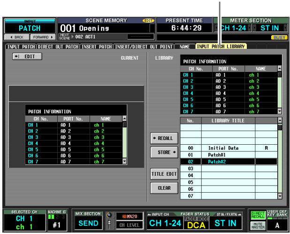Toggle the MUTE MASTER button
The height and width of the screenshot is (234, 290).
[x=258, y=225]
